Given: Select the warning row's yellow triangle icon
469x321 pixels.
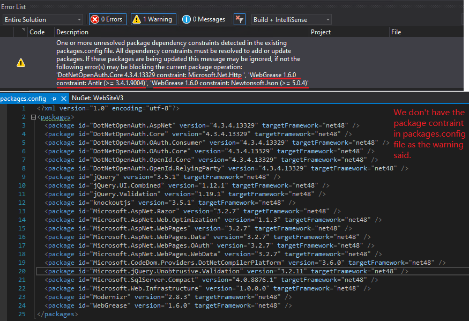Looking at the screenshot, I should tap(21, 63).
